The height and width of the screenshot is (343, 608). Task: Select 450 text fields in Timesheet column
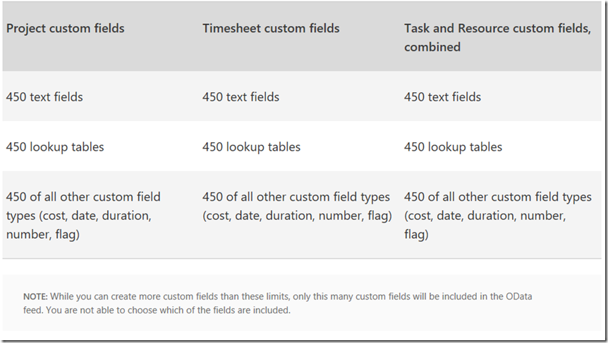pyautogui.click(x=241, y=96)
